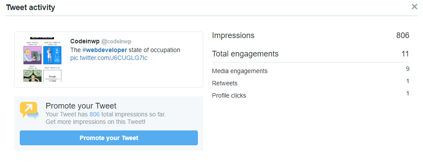Click the Retweets row label

pos(225,84)
